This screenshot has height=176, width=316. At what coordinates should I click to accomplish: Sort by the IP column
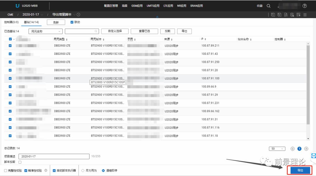pos(205,39)
